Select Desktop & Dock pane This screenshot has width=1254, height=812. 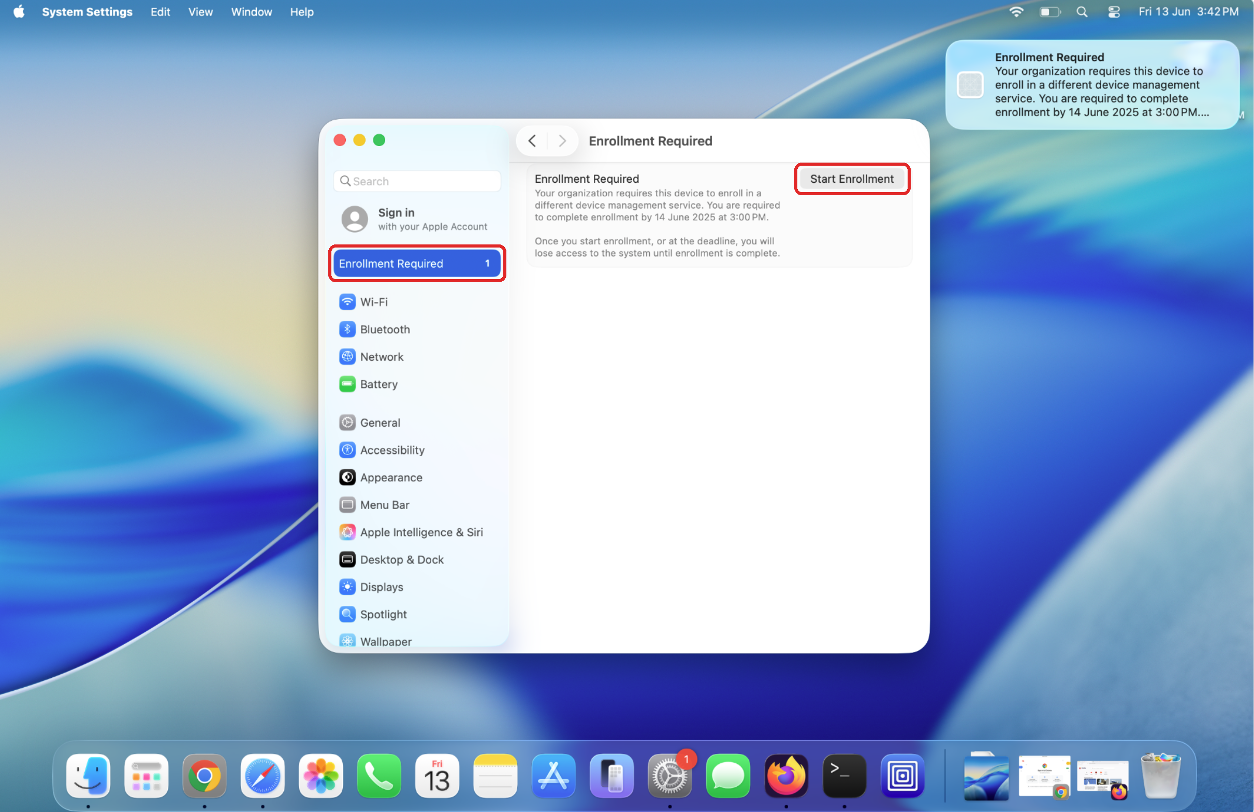416,560
